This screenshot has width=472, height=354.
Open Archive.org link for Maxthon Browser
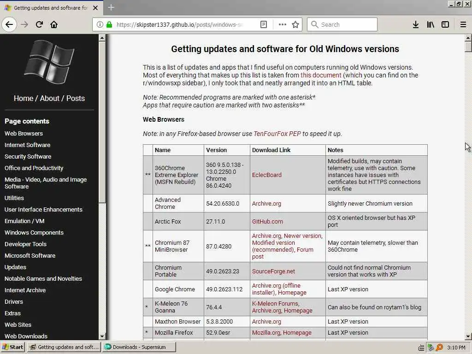(x=266, y=321)
